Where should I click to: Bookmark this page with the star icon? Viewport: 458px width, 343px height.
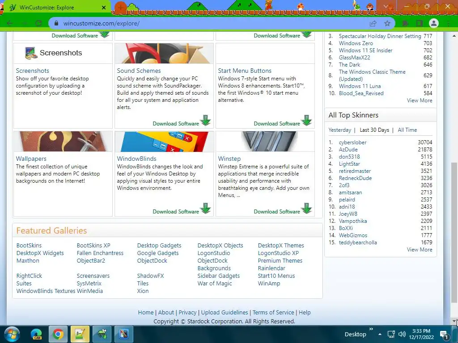point(387,23)
